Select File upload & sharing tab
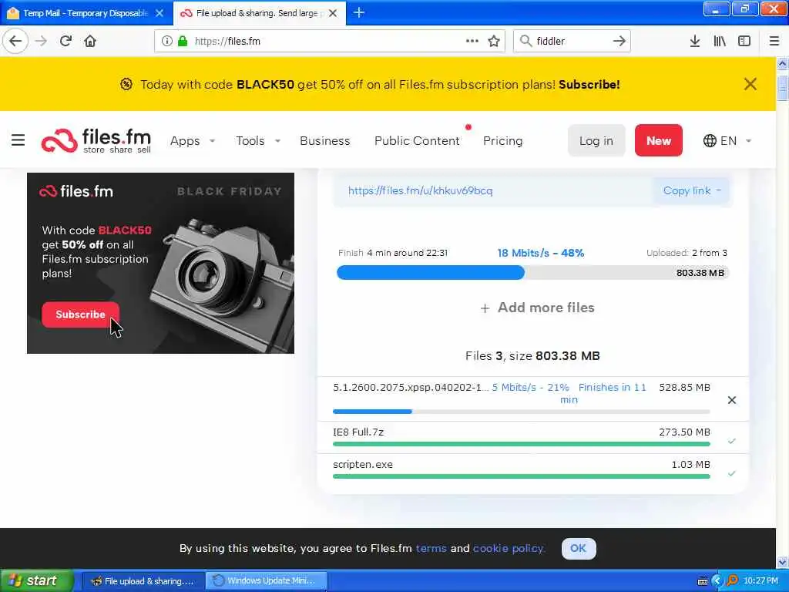This screenshot has height=592, width=789. coord(260,13)
